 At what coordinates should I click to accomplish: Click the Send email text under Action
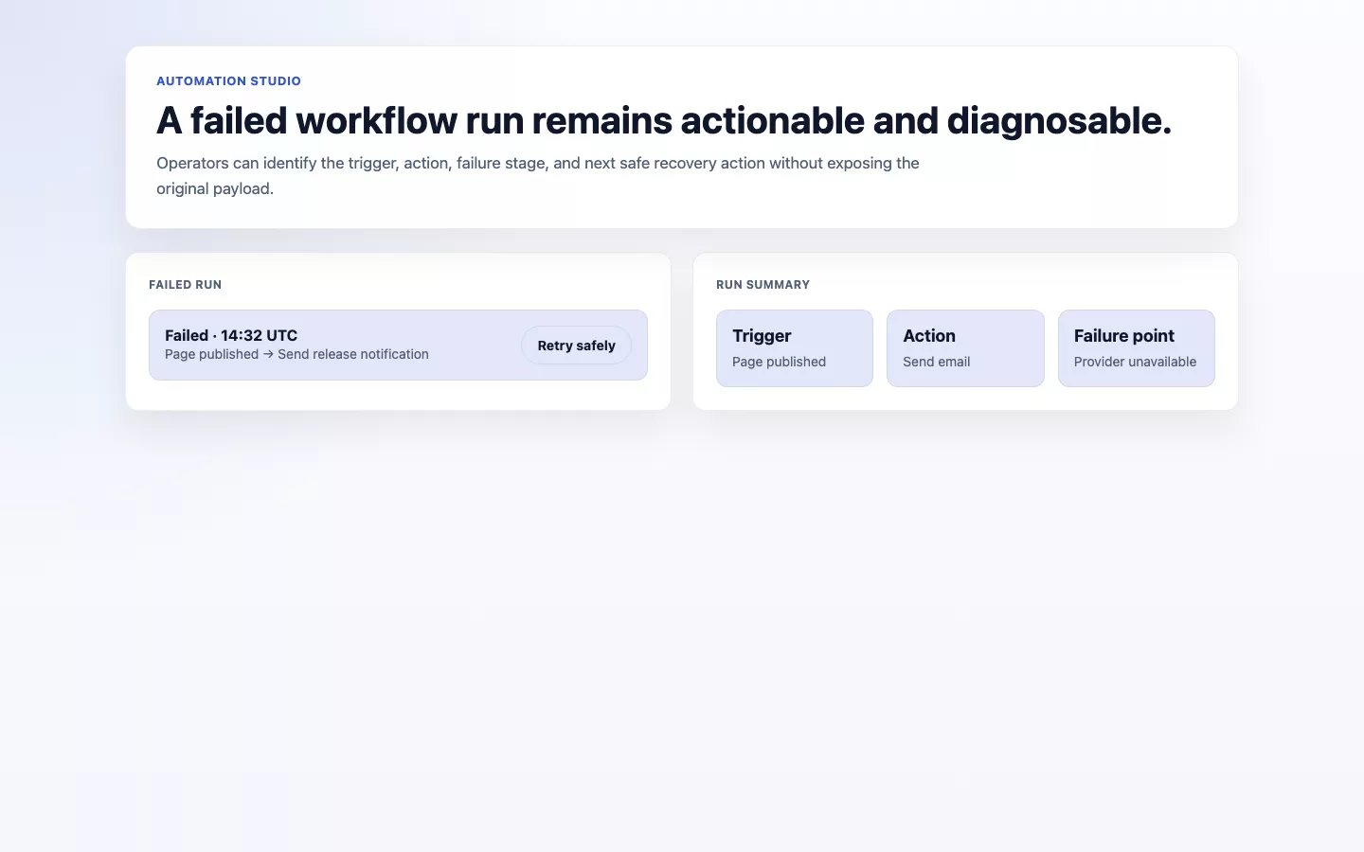936,362
